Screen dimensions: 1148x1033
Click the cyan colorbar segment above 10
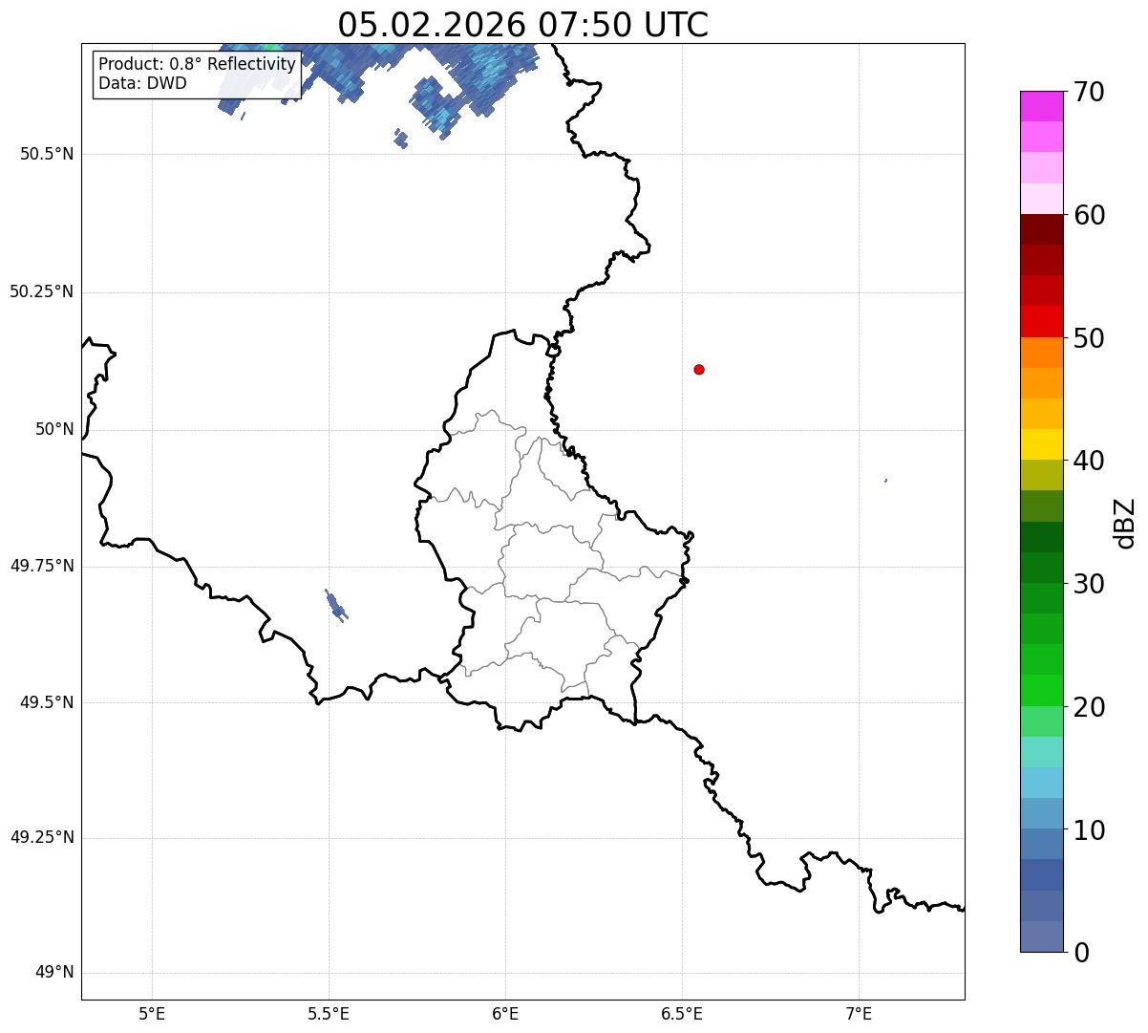coord(1041,783)
